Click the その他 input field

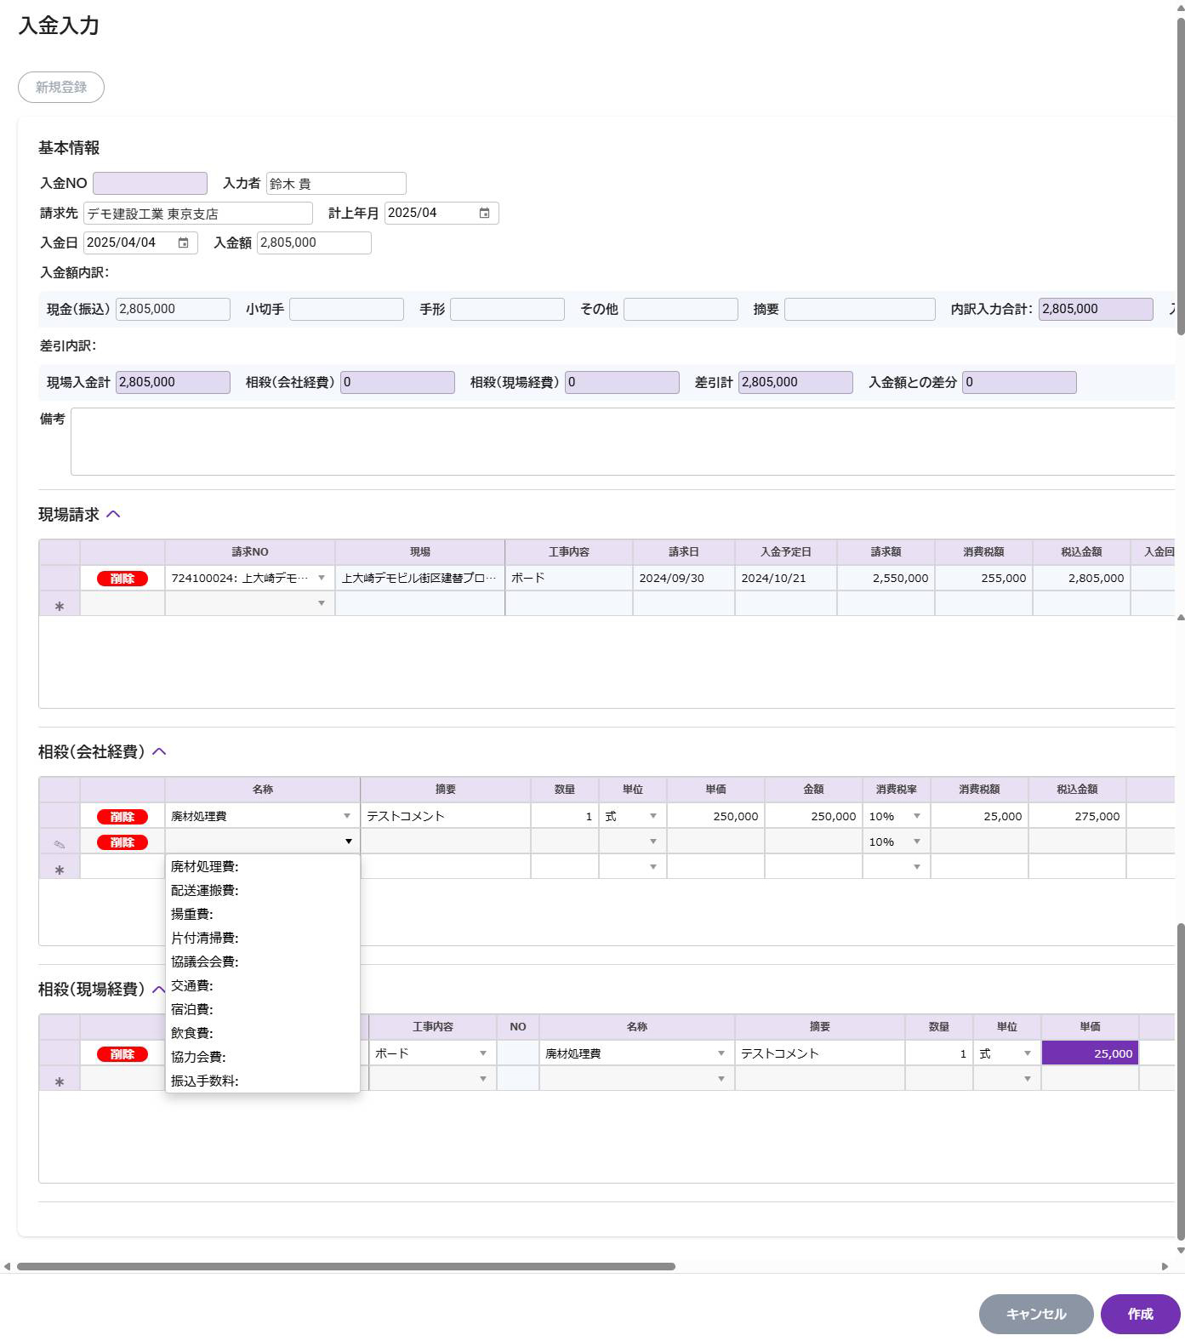[681, 309]
